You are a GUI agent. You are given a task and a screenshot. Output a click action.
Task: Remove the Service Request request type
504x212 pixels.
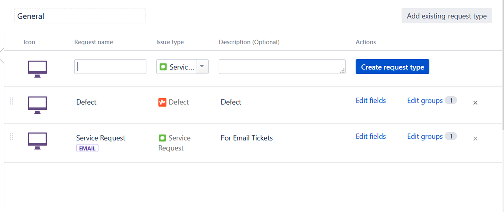click(x=475, y=139)
